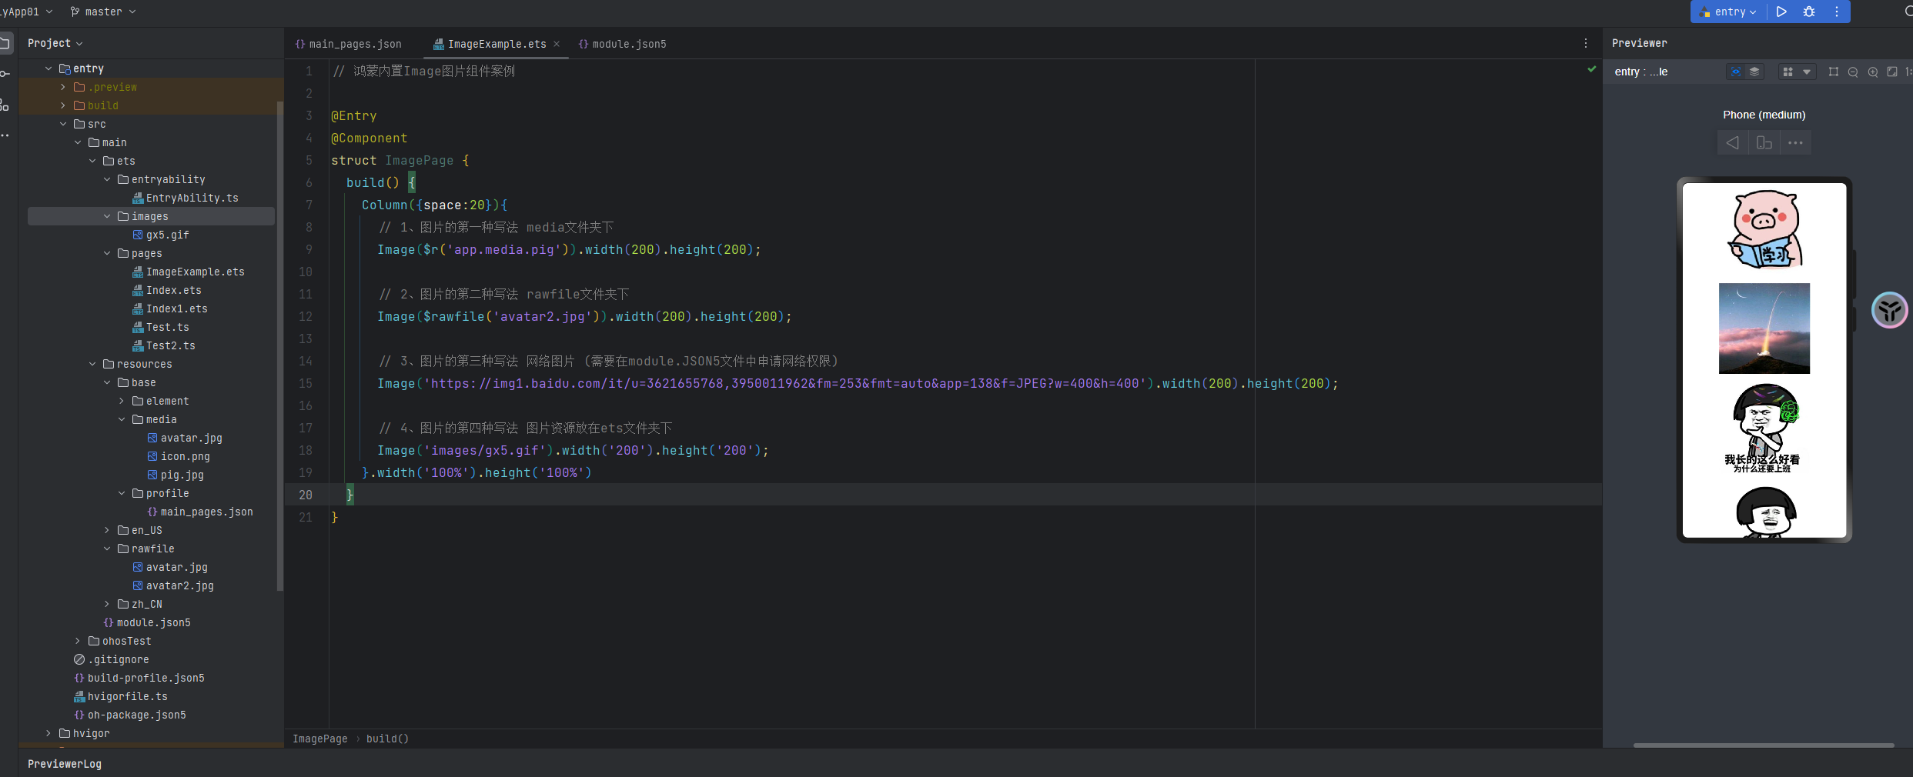Toggle the multi-profile grid preview button
The height and width of the screenshot is (777, 1913).
(1788, 72)
